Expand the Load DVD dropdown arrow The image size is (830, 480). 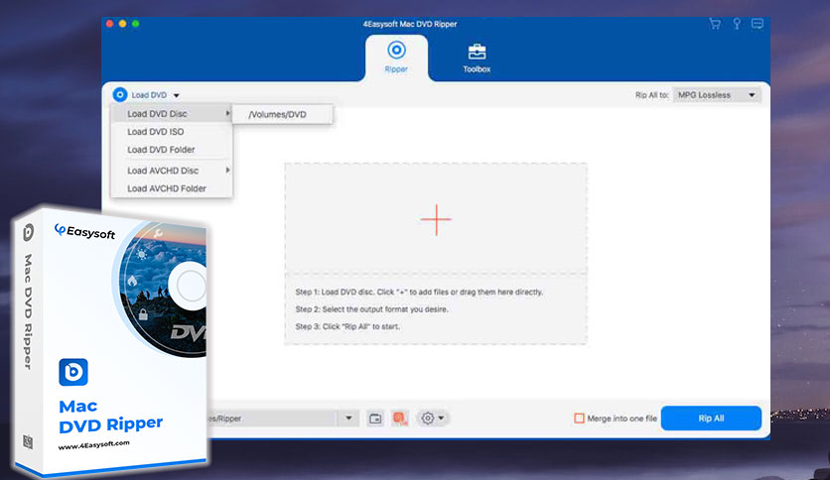(177, 95)
